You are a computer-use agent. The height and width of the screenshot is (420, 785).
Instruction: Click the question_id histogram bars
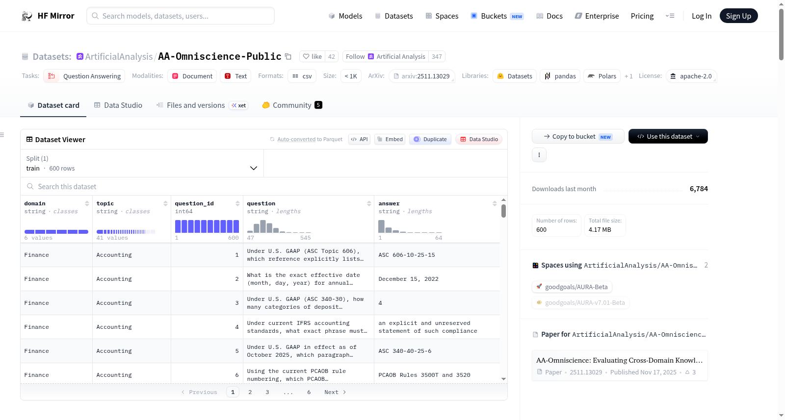click(207, 226)
